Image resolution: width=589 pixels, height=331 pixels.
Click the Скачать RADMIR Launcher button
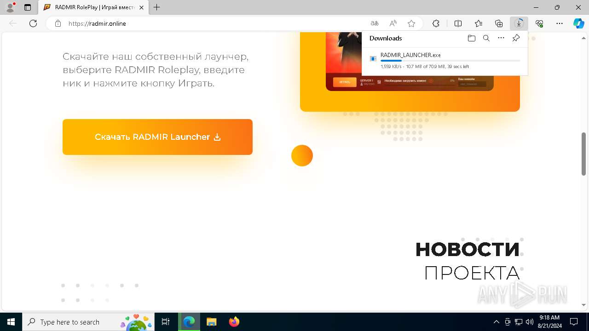(157, 137)
